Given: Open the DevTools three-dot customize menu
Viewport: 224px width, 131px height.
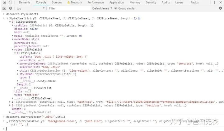Looking at the screenshot, I should [x=215, y=2].
